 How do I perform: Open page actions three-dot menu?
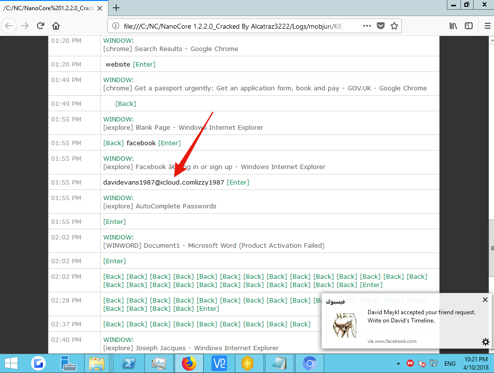pos(367,26)
